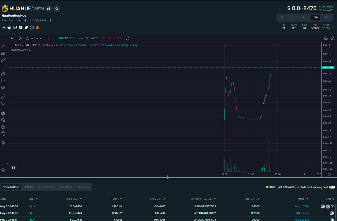Click the chart fullscreen icon

128,38
